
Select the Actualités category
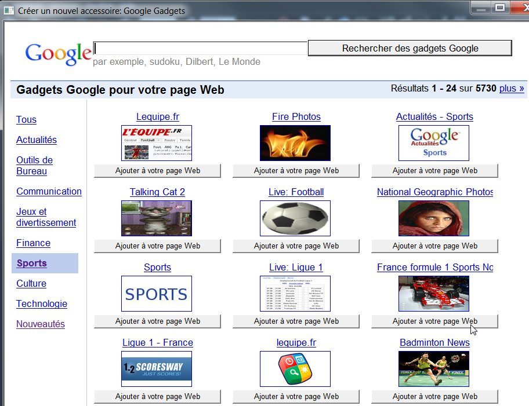[x=37, y=140]
